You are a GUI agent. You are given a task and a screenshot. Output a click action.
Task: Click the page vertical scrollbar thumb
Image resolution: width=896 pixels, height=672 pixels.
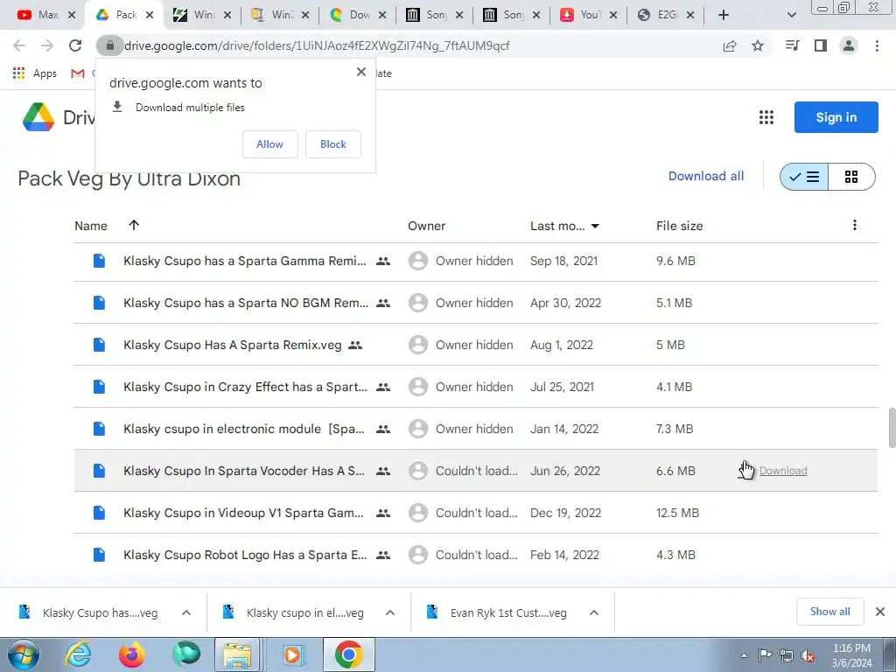coord(892,428)
